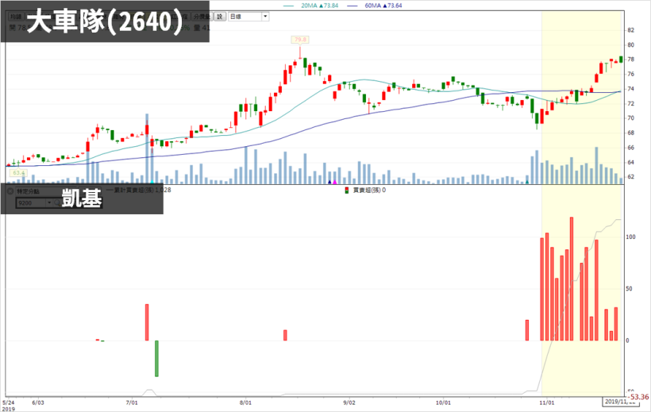
Task: Click the red-green 買賣超(張) legend icon
Action: click(347, 191)
